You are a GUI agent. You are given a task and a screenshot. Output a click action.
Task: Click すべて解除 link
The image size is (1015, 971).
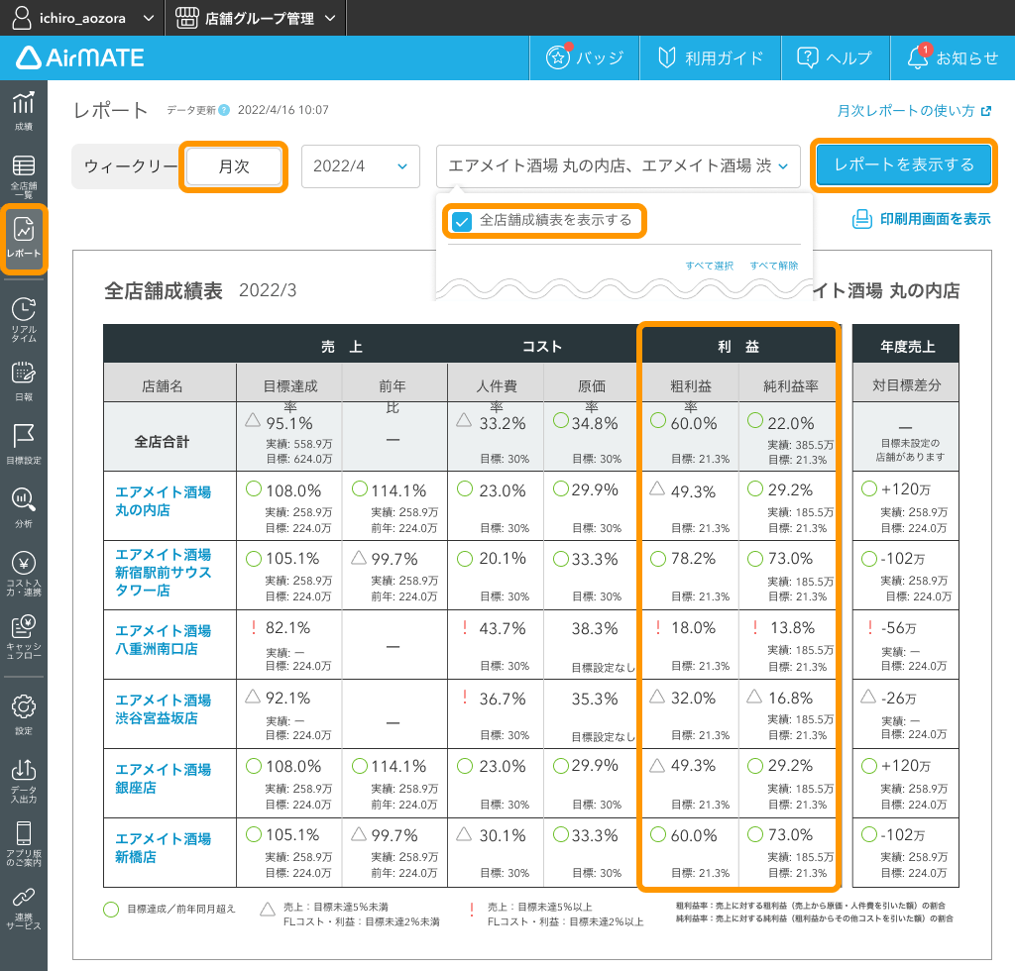pyautogui.click(x=774, y=266)
